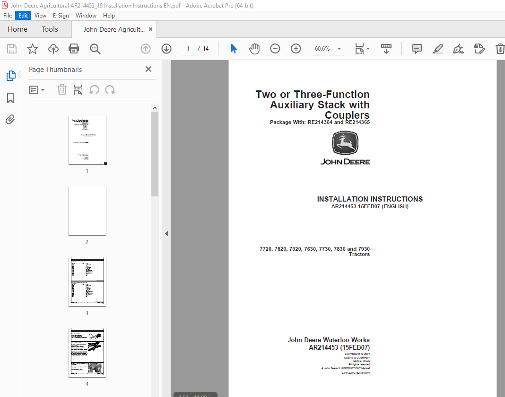Image resolution: width=505 pixels, height=397 pixels.
Task: Go to previous page arrow icon
Action: [x=146, y=49]
